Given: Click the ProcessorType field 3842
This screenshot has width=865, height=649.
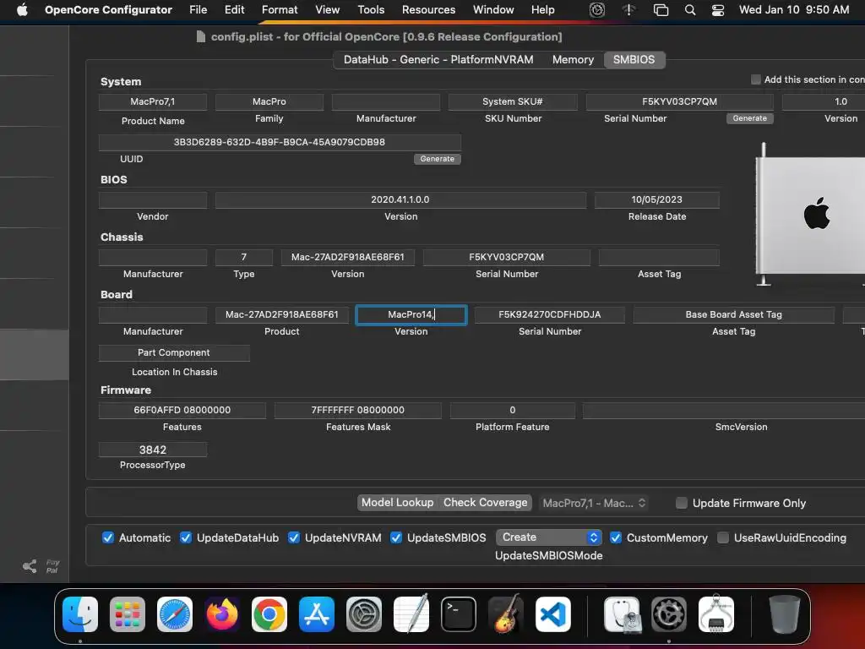Looking at the screenshot, I should pyautogui.click(x=153, y=450).
